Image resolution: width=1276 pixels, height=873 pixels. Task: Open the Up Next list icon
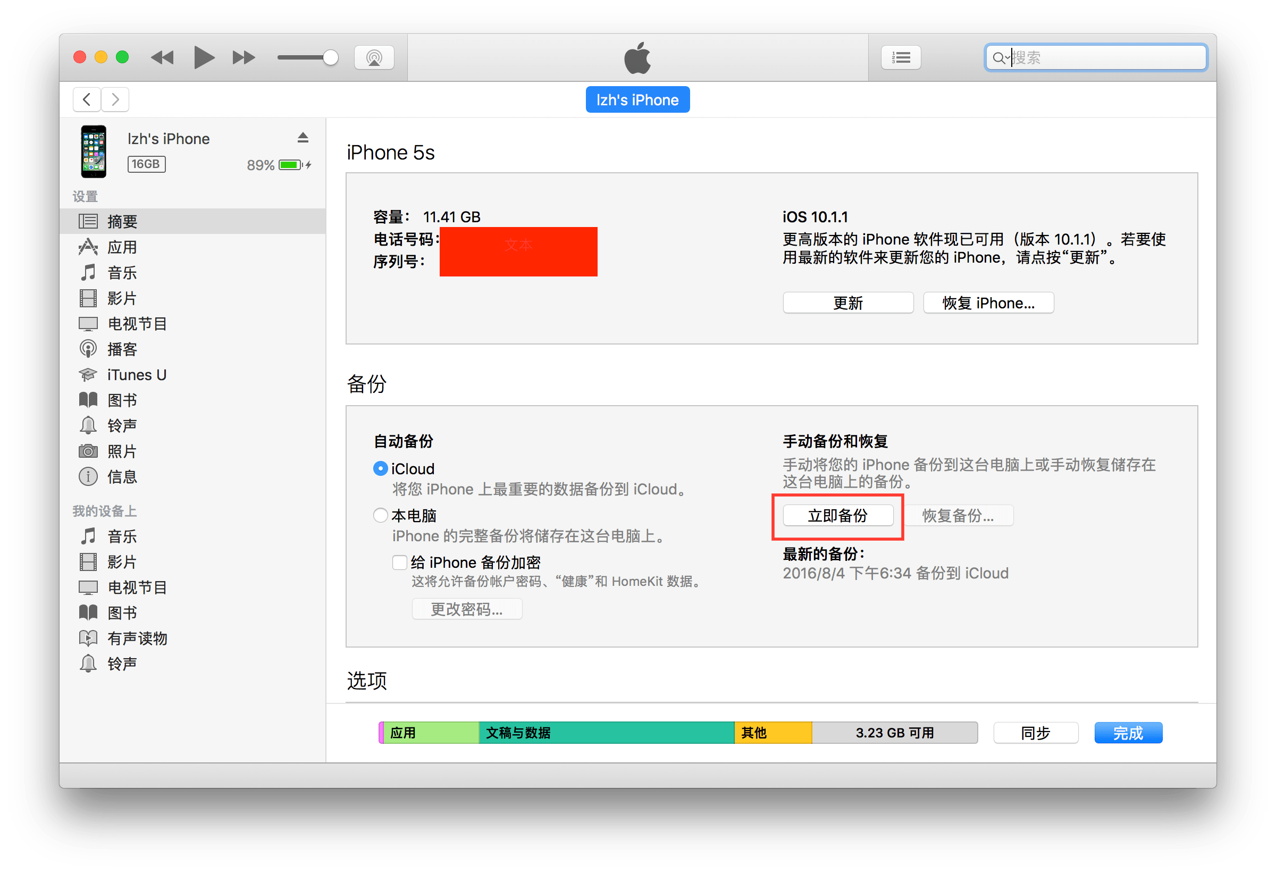click(901, 57)
